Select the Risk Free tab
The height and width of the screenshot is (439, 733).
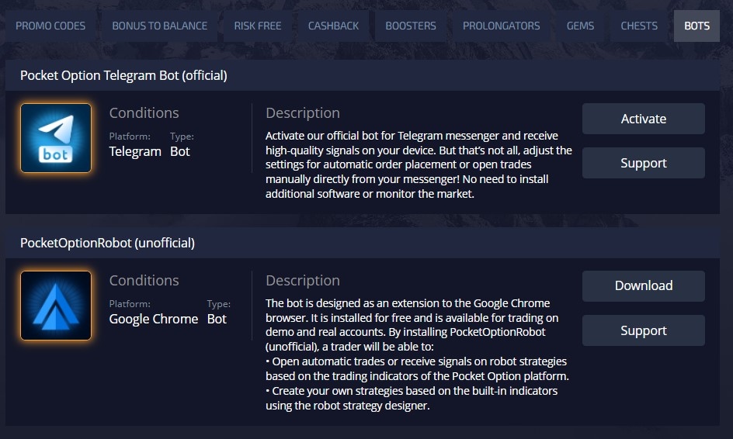point(258,26)
